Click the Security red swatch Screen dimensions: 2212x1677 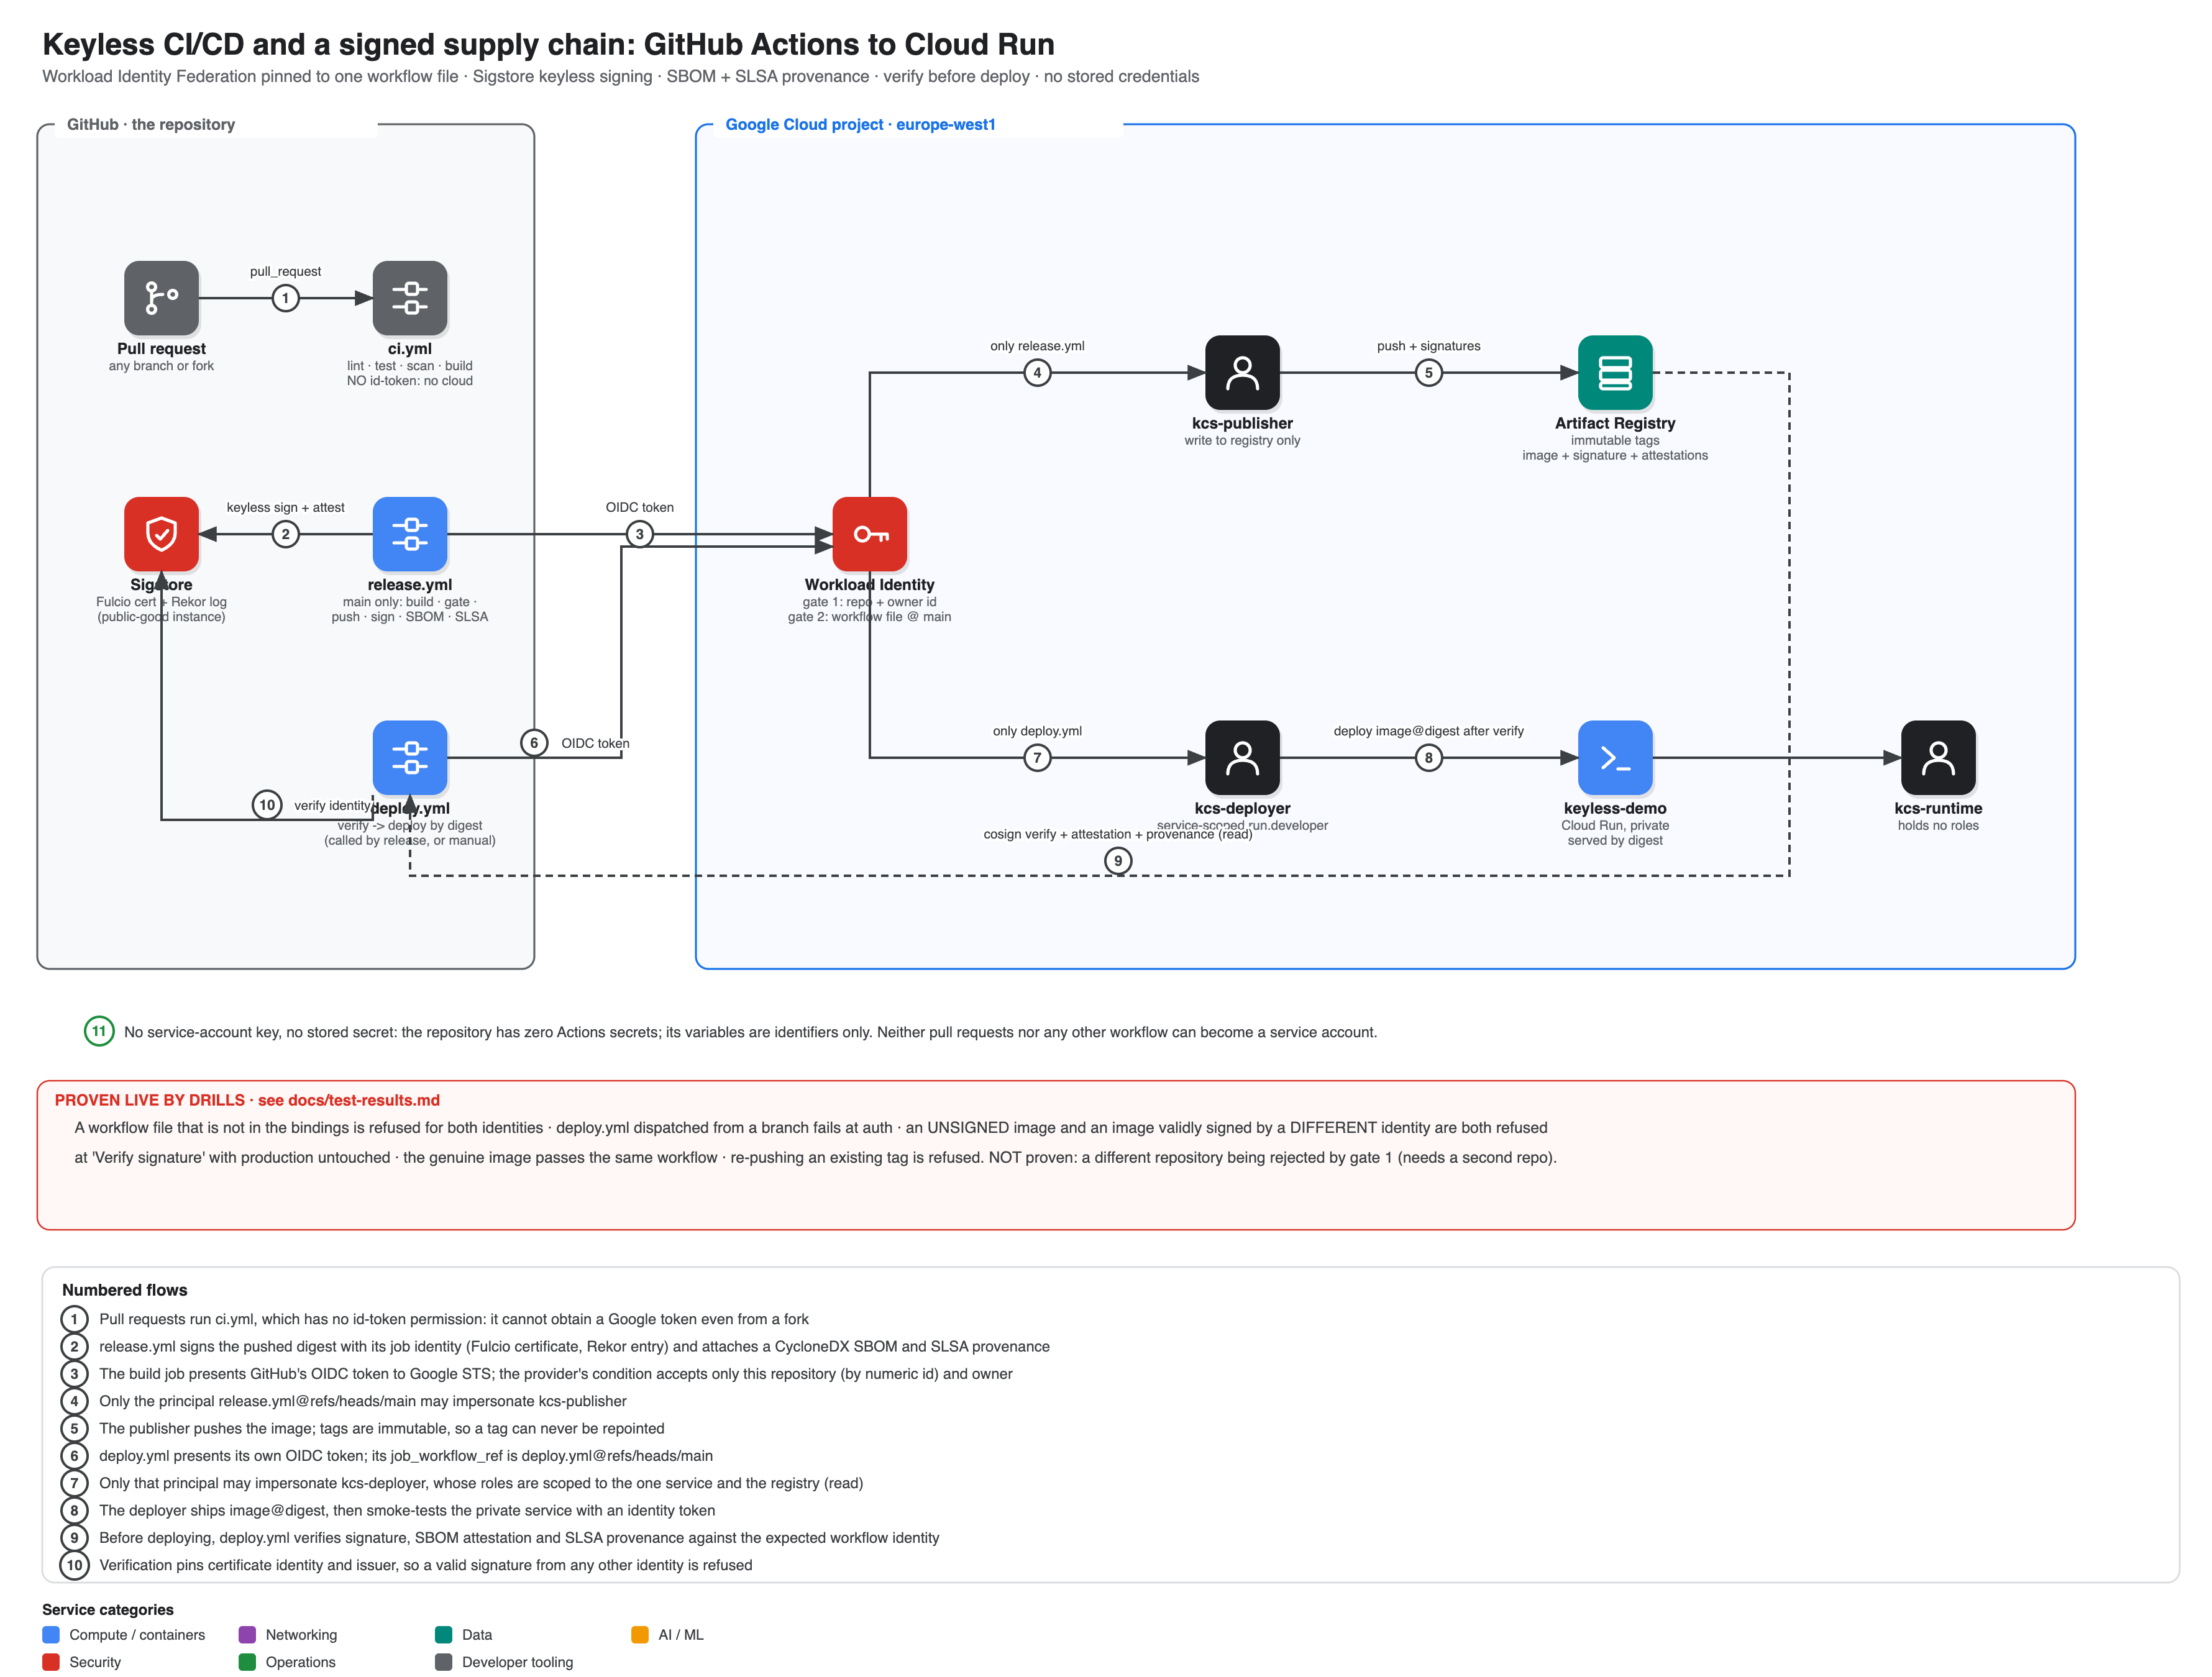click(x=51, y=1662)
